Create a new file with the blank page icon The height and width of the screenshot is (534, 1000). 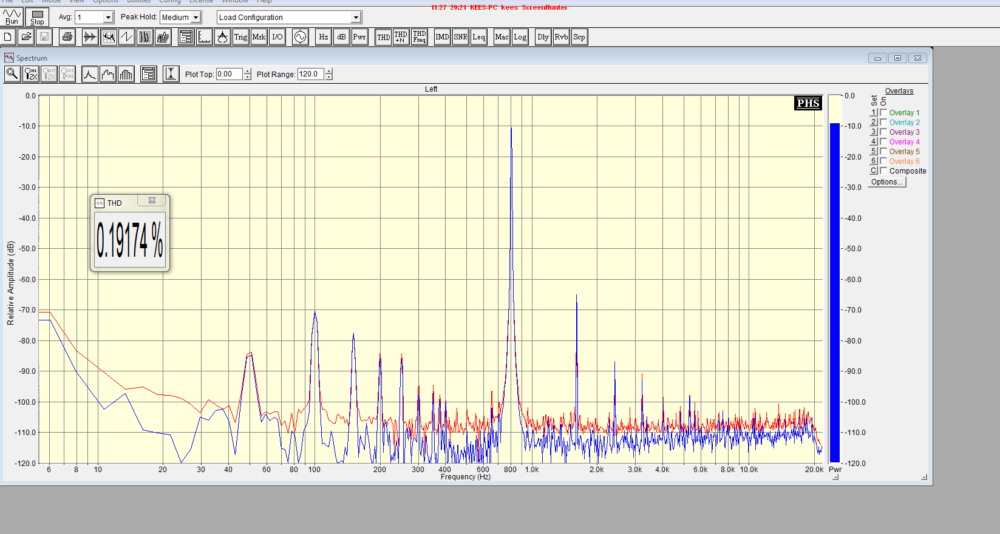click(x=8, y=37)
